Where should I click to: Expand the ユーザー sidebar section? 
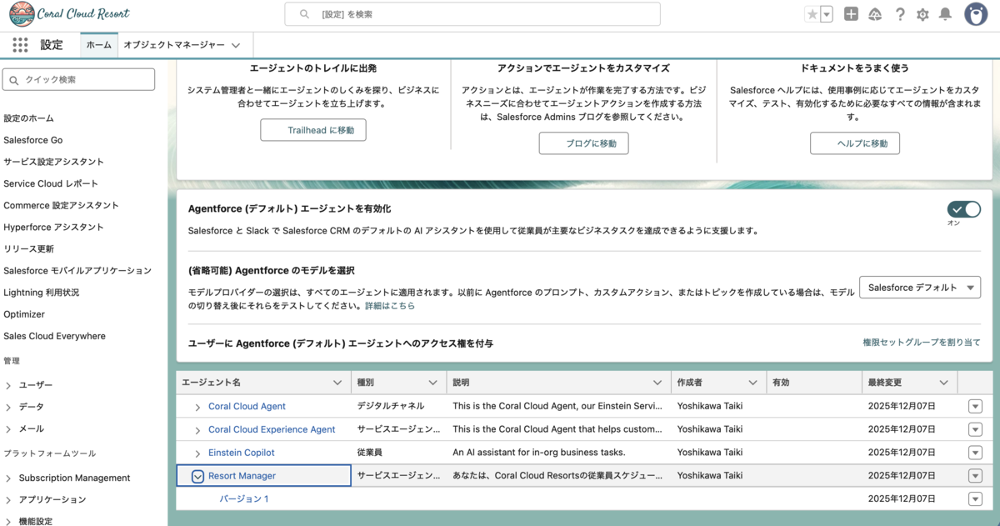8,385
